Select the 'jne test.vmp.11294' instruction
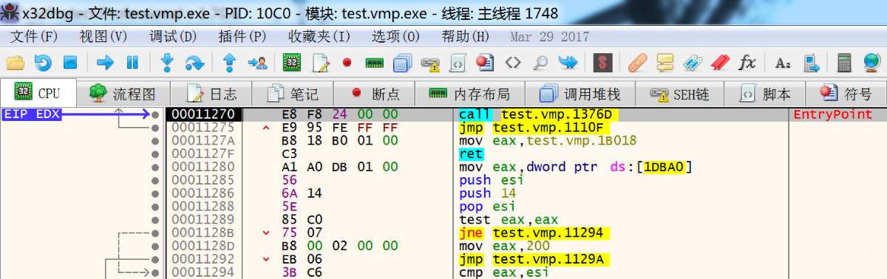Screen dimensions: 887x279 [x=534, y=233]
